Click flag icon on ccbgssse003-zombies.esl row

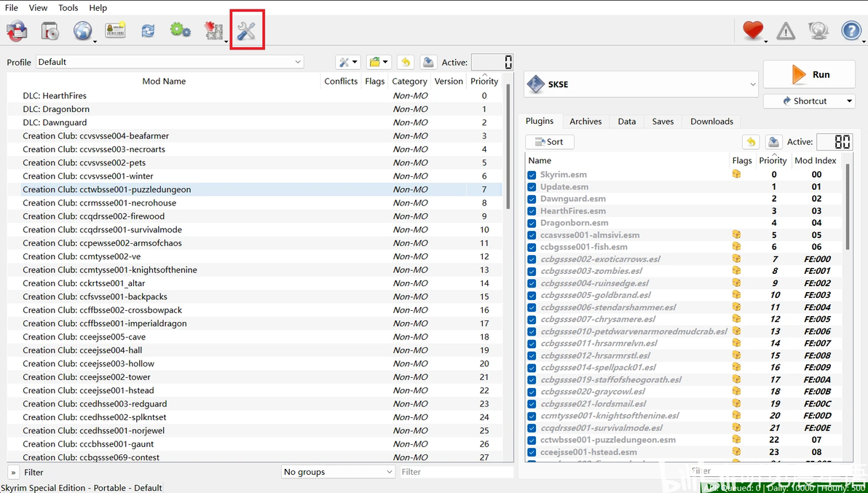(x=736, y=271)
